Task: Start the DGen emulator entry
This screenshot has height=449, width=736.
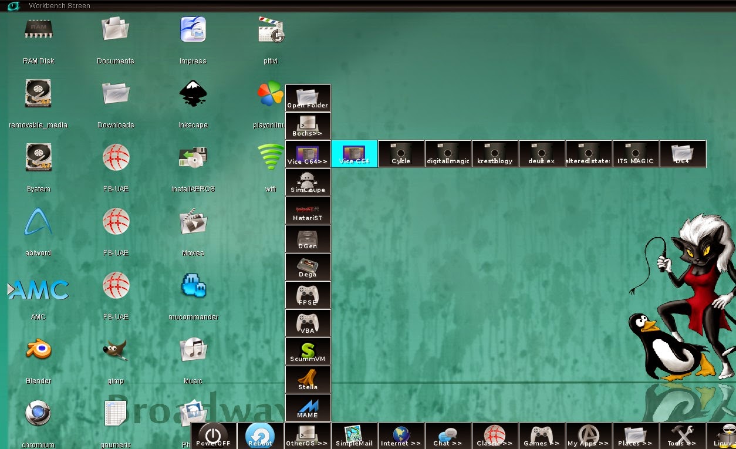Action: 308,239
